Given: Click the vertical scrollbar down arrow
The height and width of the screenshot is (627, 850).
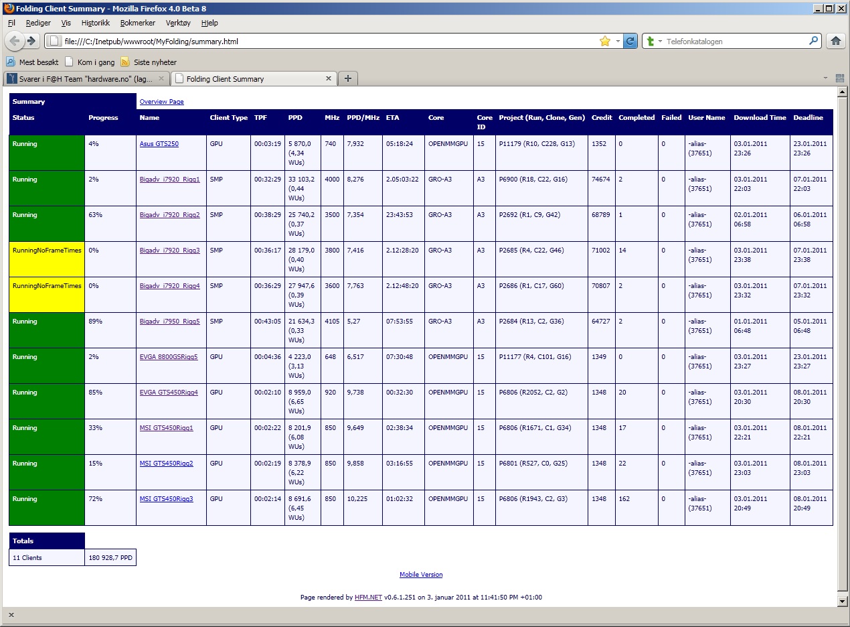Looking at the screenshot, I should click(x=843, y=602).
